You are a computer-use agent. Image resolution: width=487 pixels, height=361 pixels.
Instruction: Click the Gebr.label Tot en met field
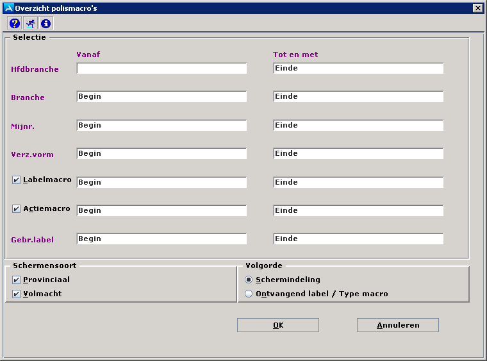358,239
